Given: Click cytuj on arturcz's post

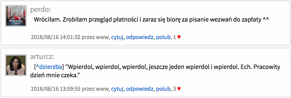Looking at the screenshot, I should (117, 89).
